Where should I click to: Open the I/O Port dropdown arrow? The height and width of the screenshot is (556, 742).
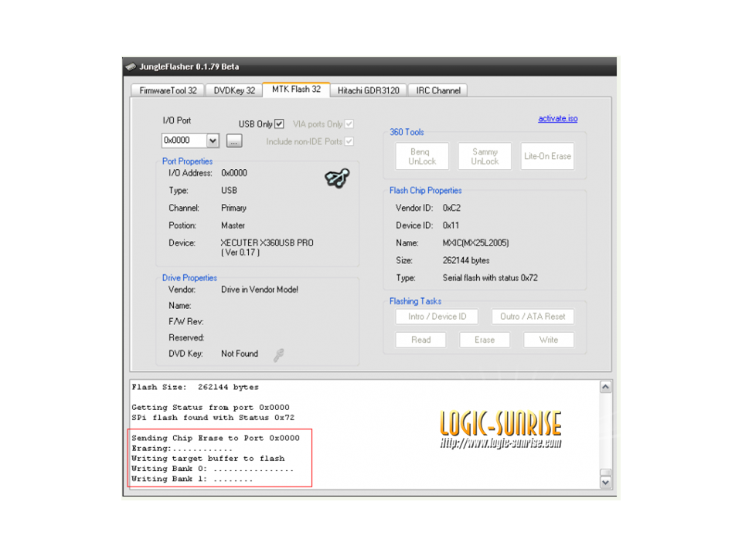(213, 141)
